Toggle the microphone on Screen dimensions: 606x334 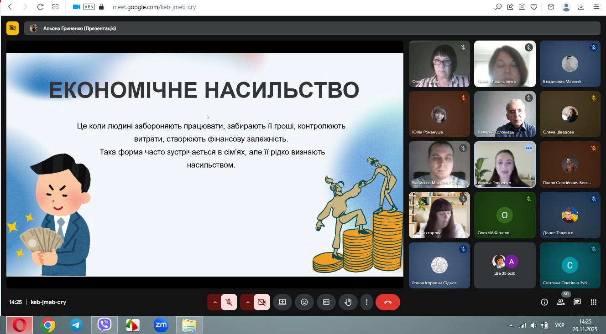pyautogui.click(x=229, y=302)
